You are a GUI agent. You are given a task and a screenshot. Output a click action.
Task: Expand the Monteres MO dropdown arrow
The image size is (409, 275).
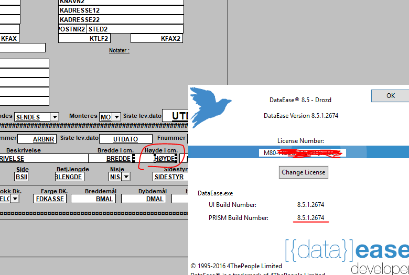click(116, 117)
